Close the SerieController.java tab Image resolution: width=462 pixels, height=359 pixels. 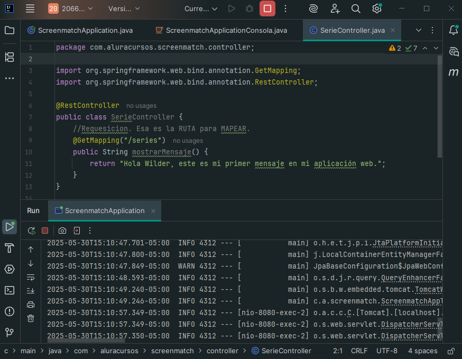click(x=393, y=30)
